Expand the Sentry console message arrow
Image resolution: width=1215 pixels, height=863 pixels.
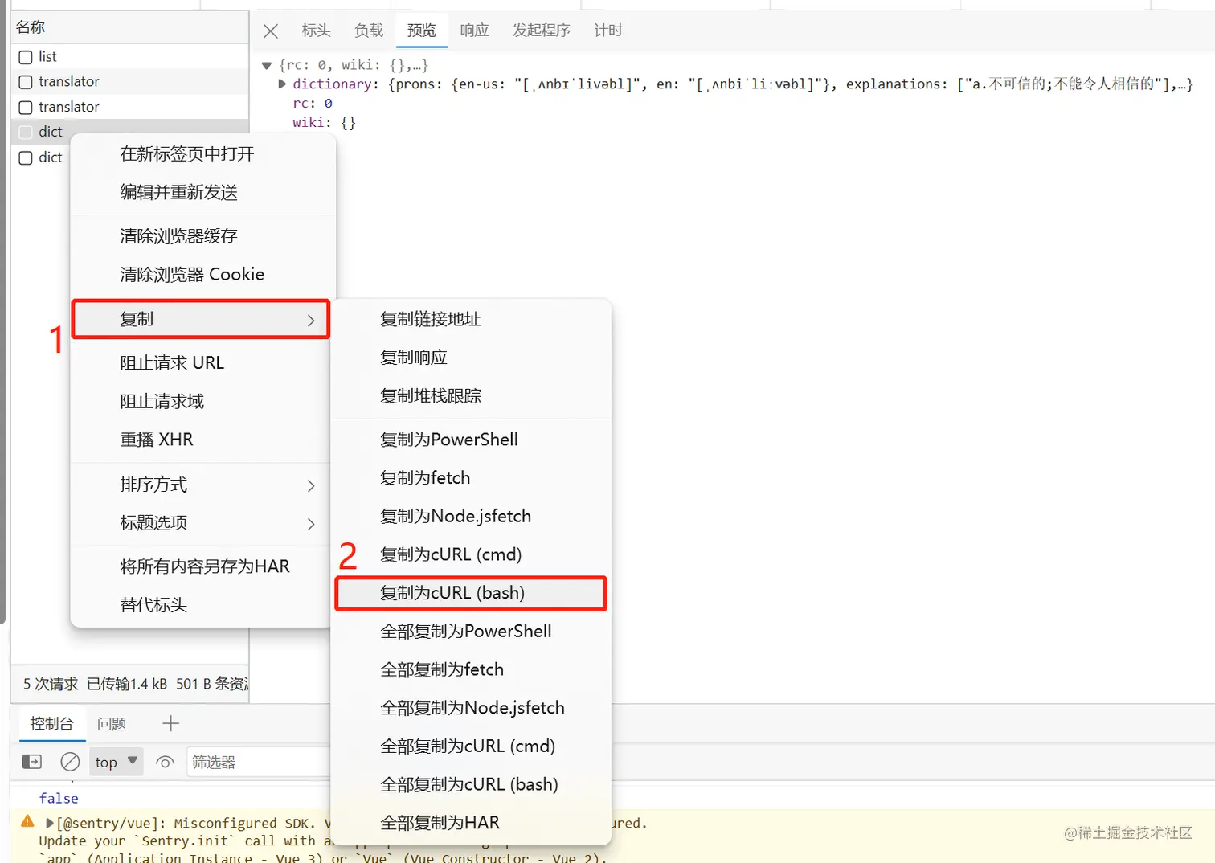pyautogui.click(x=50, y=822)
